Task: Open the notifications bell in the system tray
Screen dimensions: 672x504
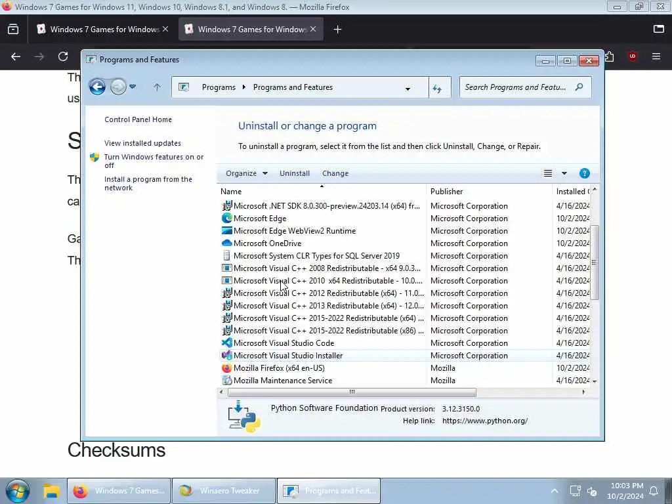Action: (654, 491)
